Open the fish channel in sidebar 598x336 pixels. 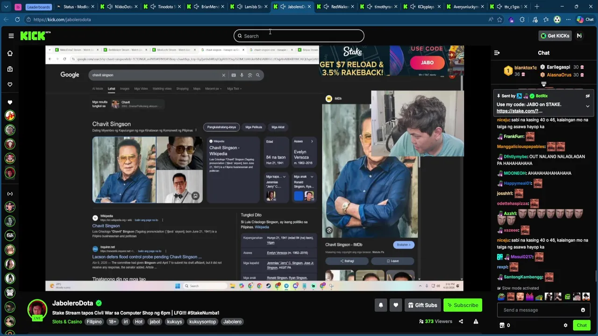coord(10,236)
